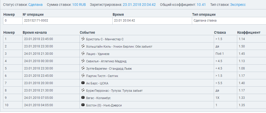Click soccer icon beside Бурж-Перронас - Тулуза

click(83, 90)
